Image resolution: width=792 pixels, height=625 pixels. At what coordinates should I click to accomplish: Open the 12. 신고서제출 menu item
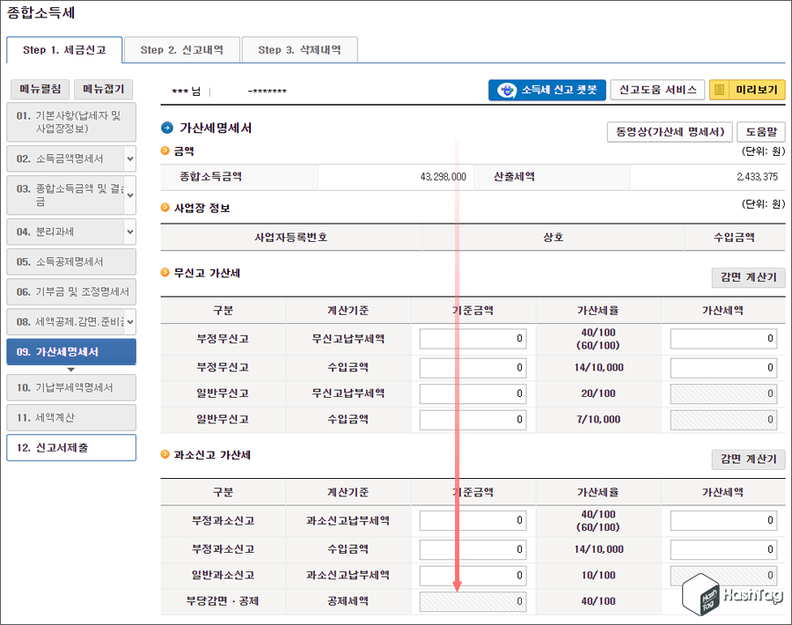[x=70, y=447]
